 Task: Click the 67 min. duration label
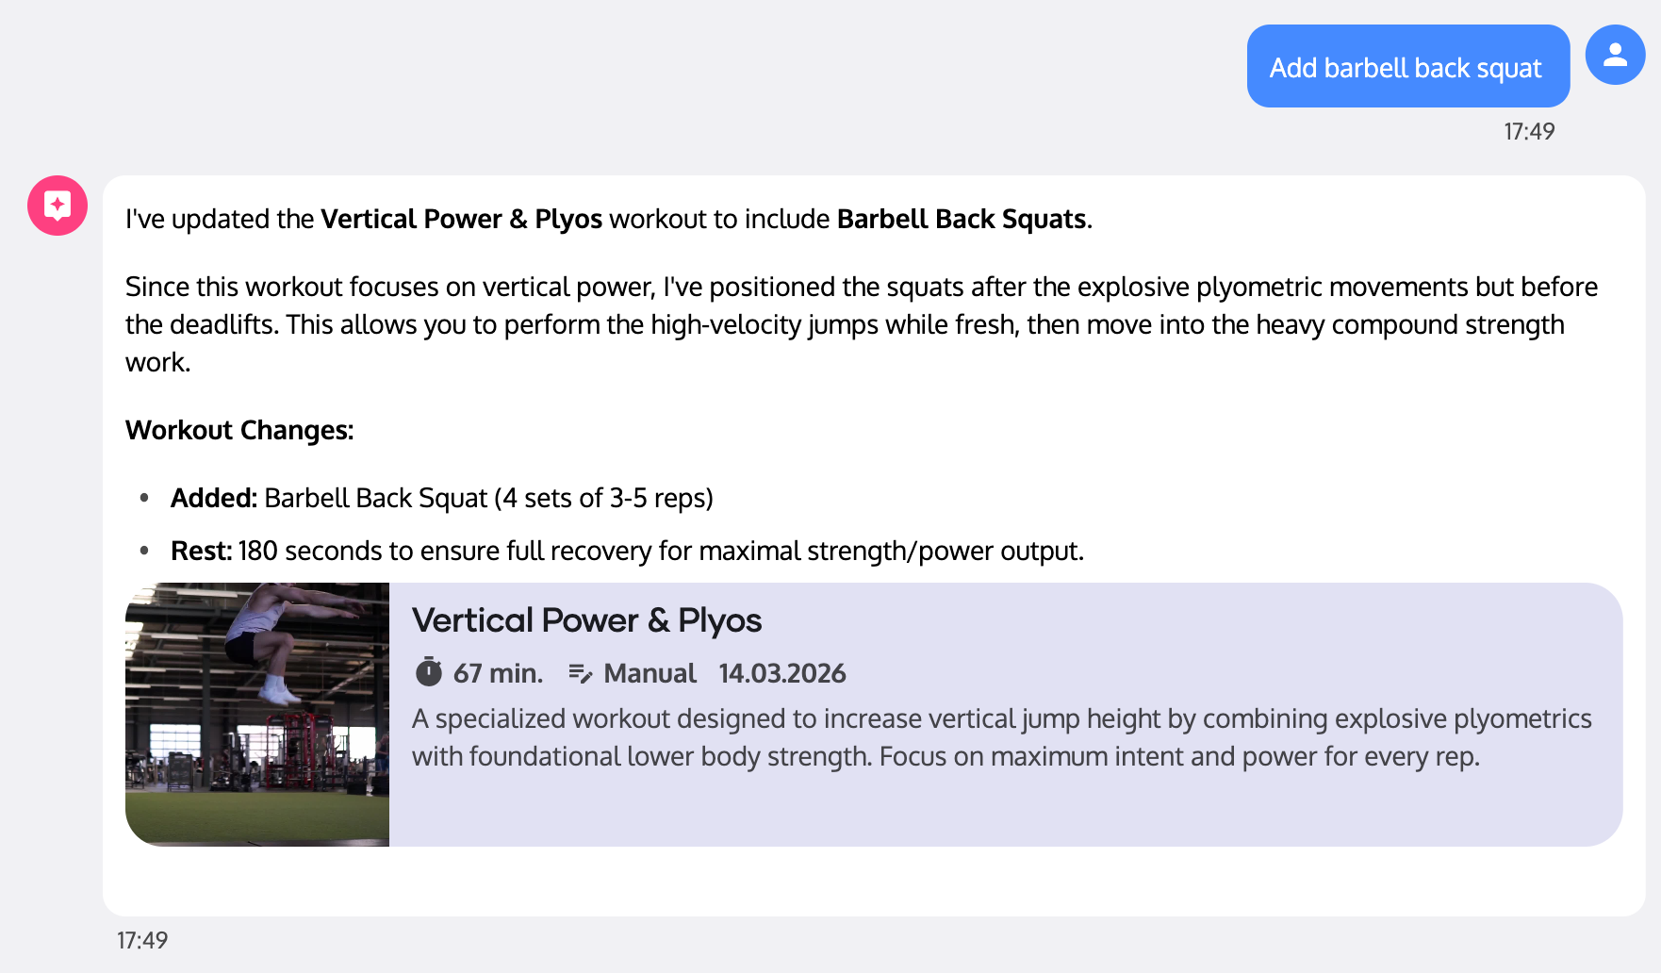(498, 673)
